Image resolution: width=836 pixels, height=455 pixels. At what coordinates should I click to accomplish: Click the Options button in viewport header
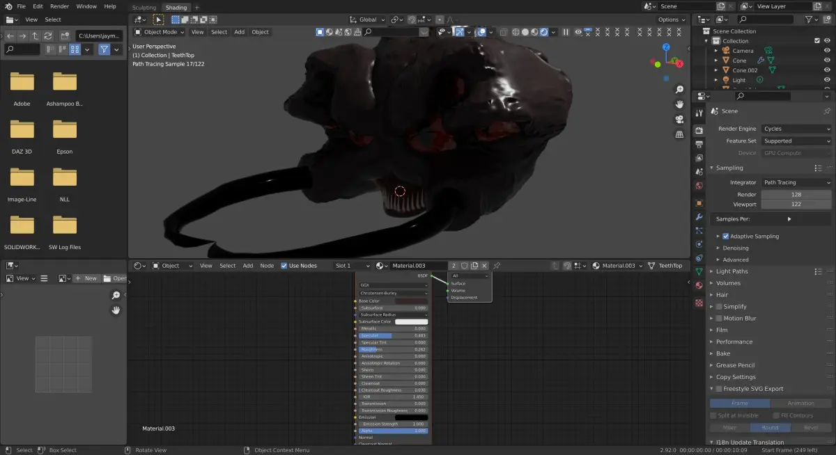click(x=672, y=20)
